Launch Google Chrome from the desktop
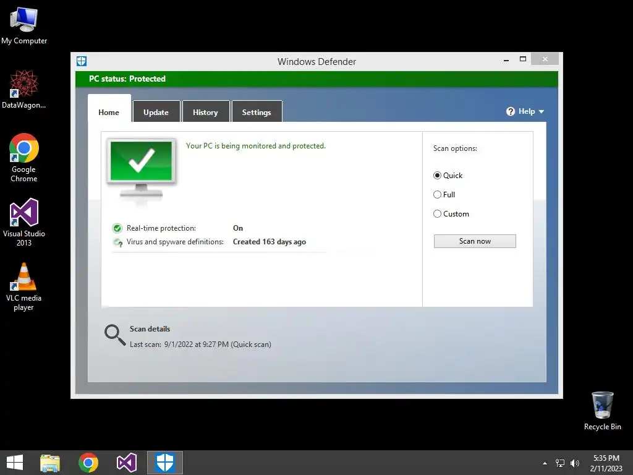633x475 pixels. click(24, 158)
